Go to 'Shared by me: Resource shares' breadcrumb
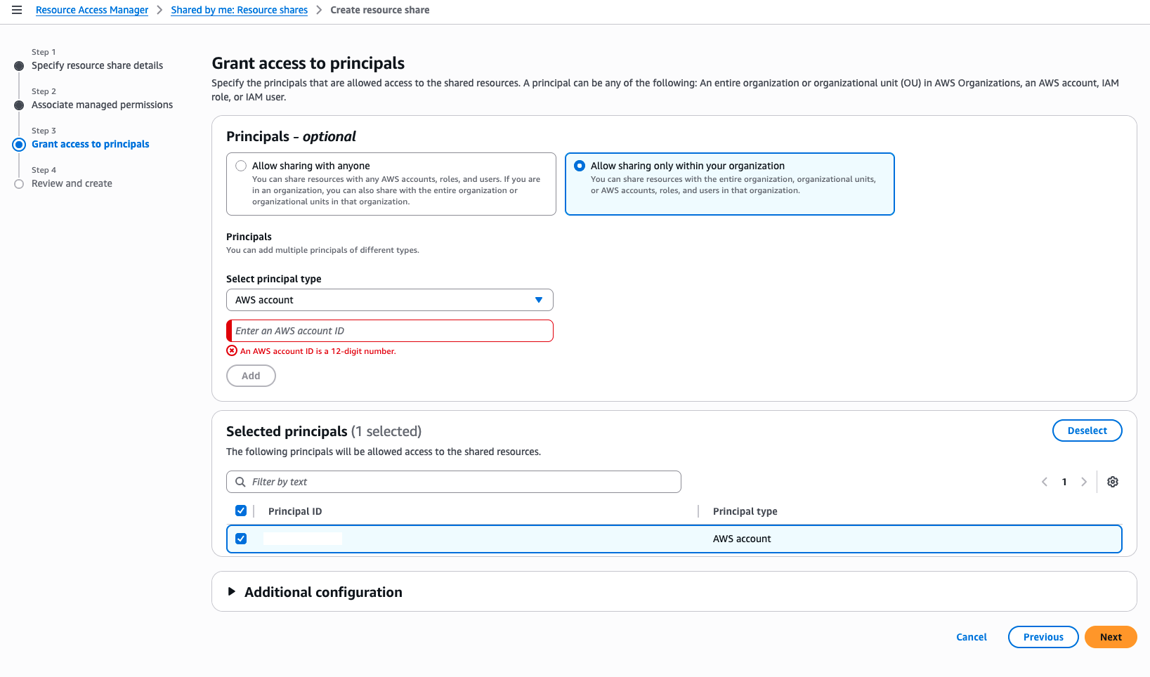The image size is (1150, 677). pyautogui.click(x=239, y=10)
